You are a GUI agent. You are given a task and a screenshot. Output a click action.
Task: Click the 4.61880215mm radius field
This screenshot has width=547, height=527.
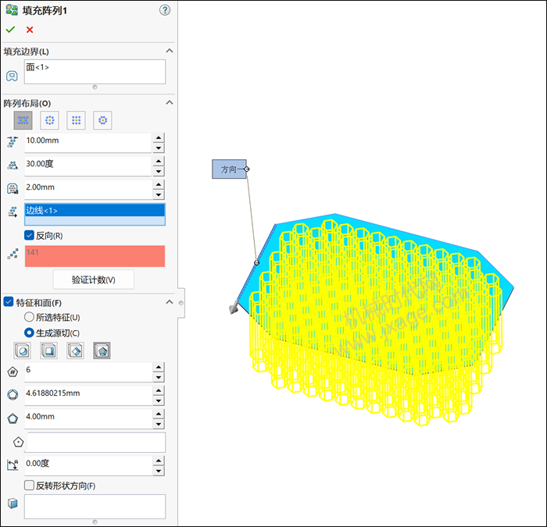click(88, 395)
